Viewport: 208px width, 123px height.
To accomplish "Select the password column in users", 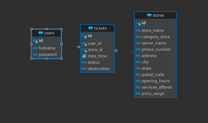I will tap(46, 55).
